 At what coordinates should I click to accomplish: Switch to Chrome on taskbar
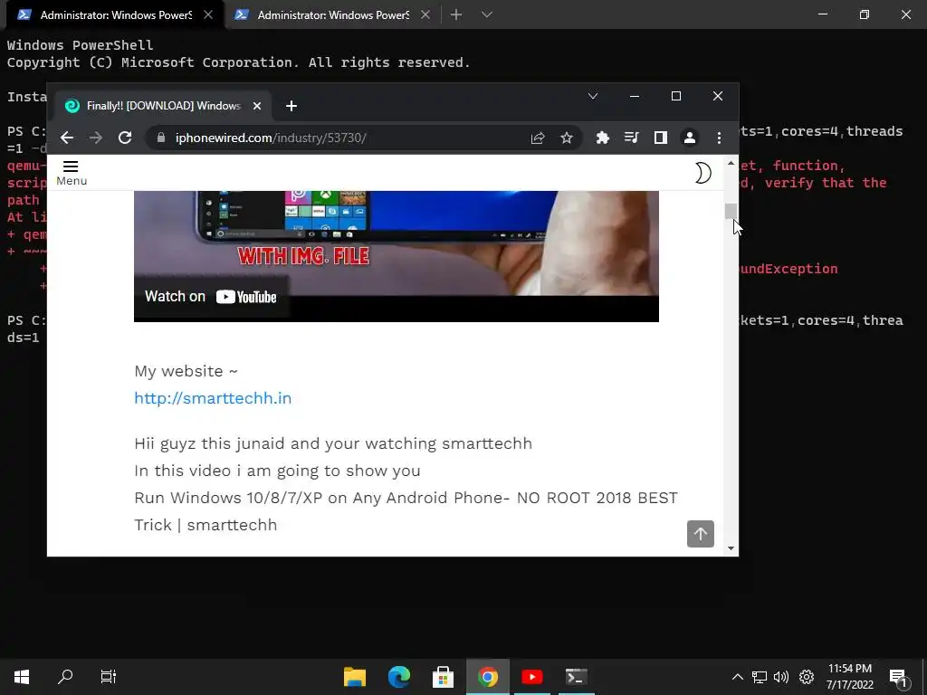pos(488,677)
